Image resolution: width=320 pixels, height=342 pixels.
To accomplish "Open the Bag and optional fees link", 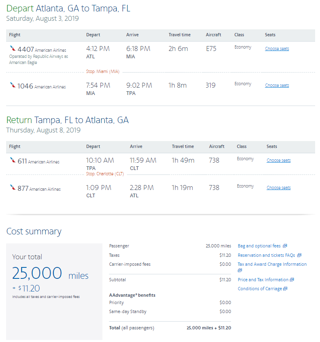I will pos(259,246).
